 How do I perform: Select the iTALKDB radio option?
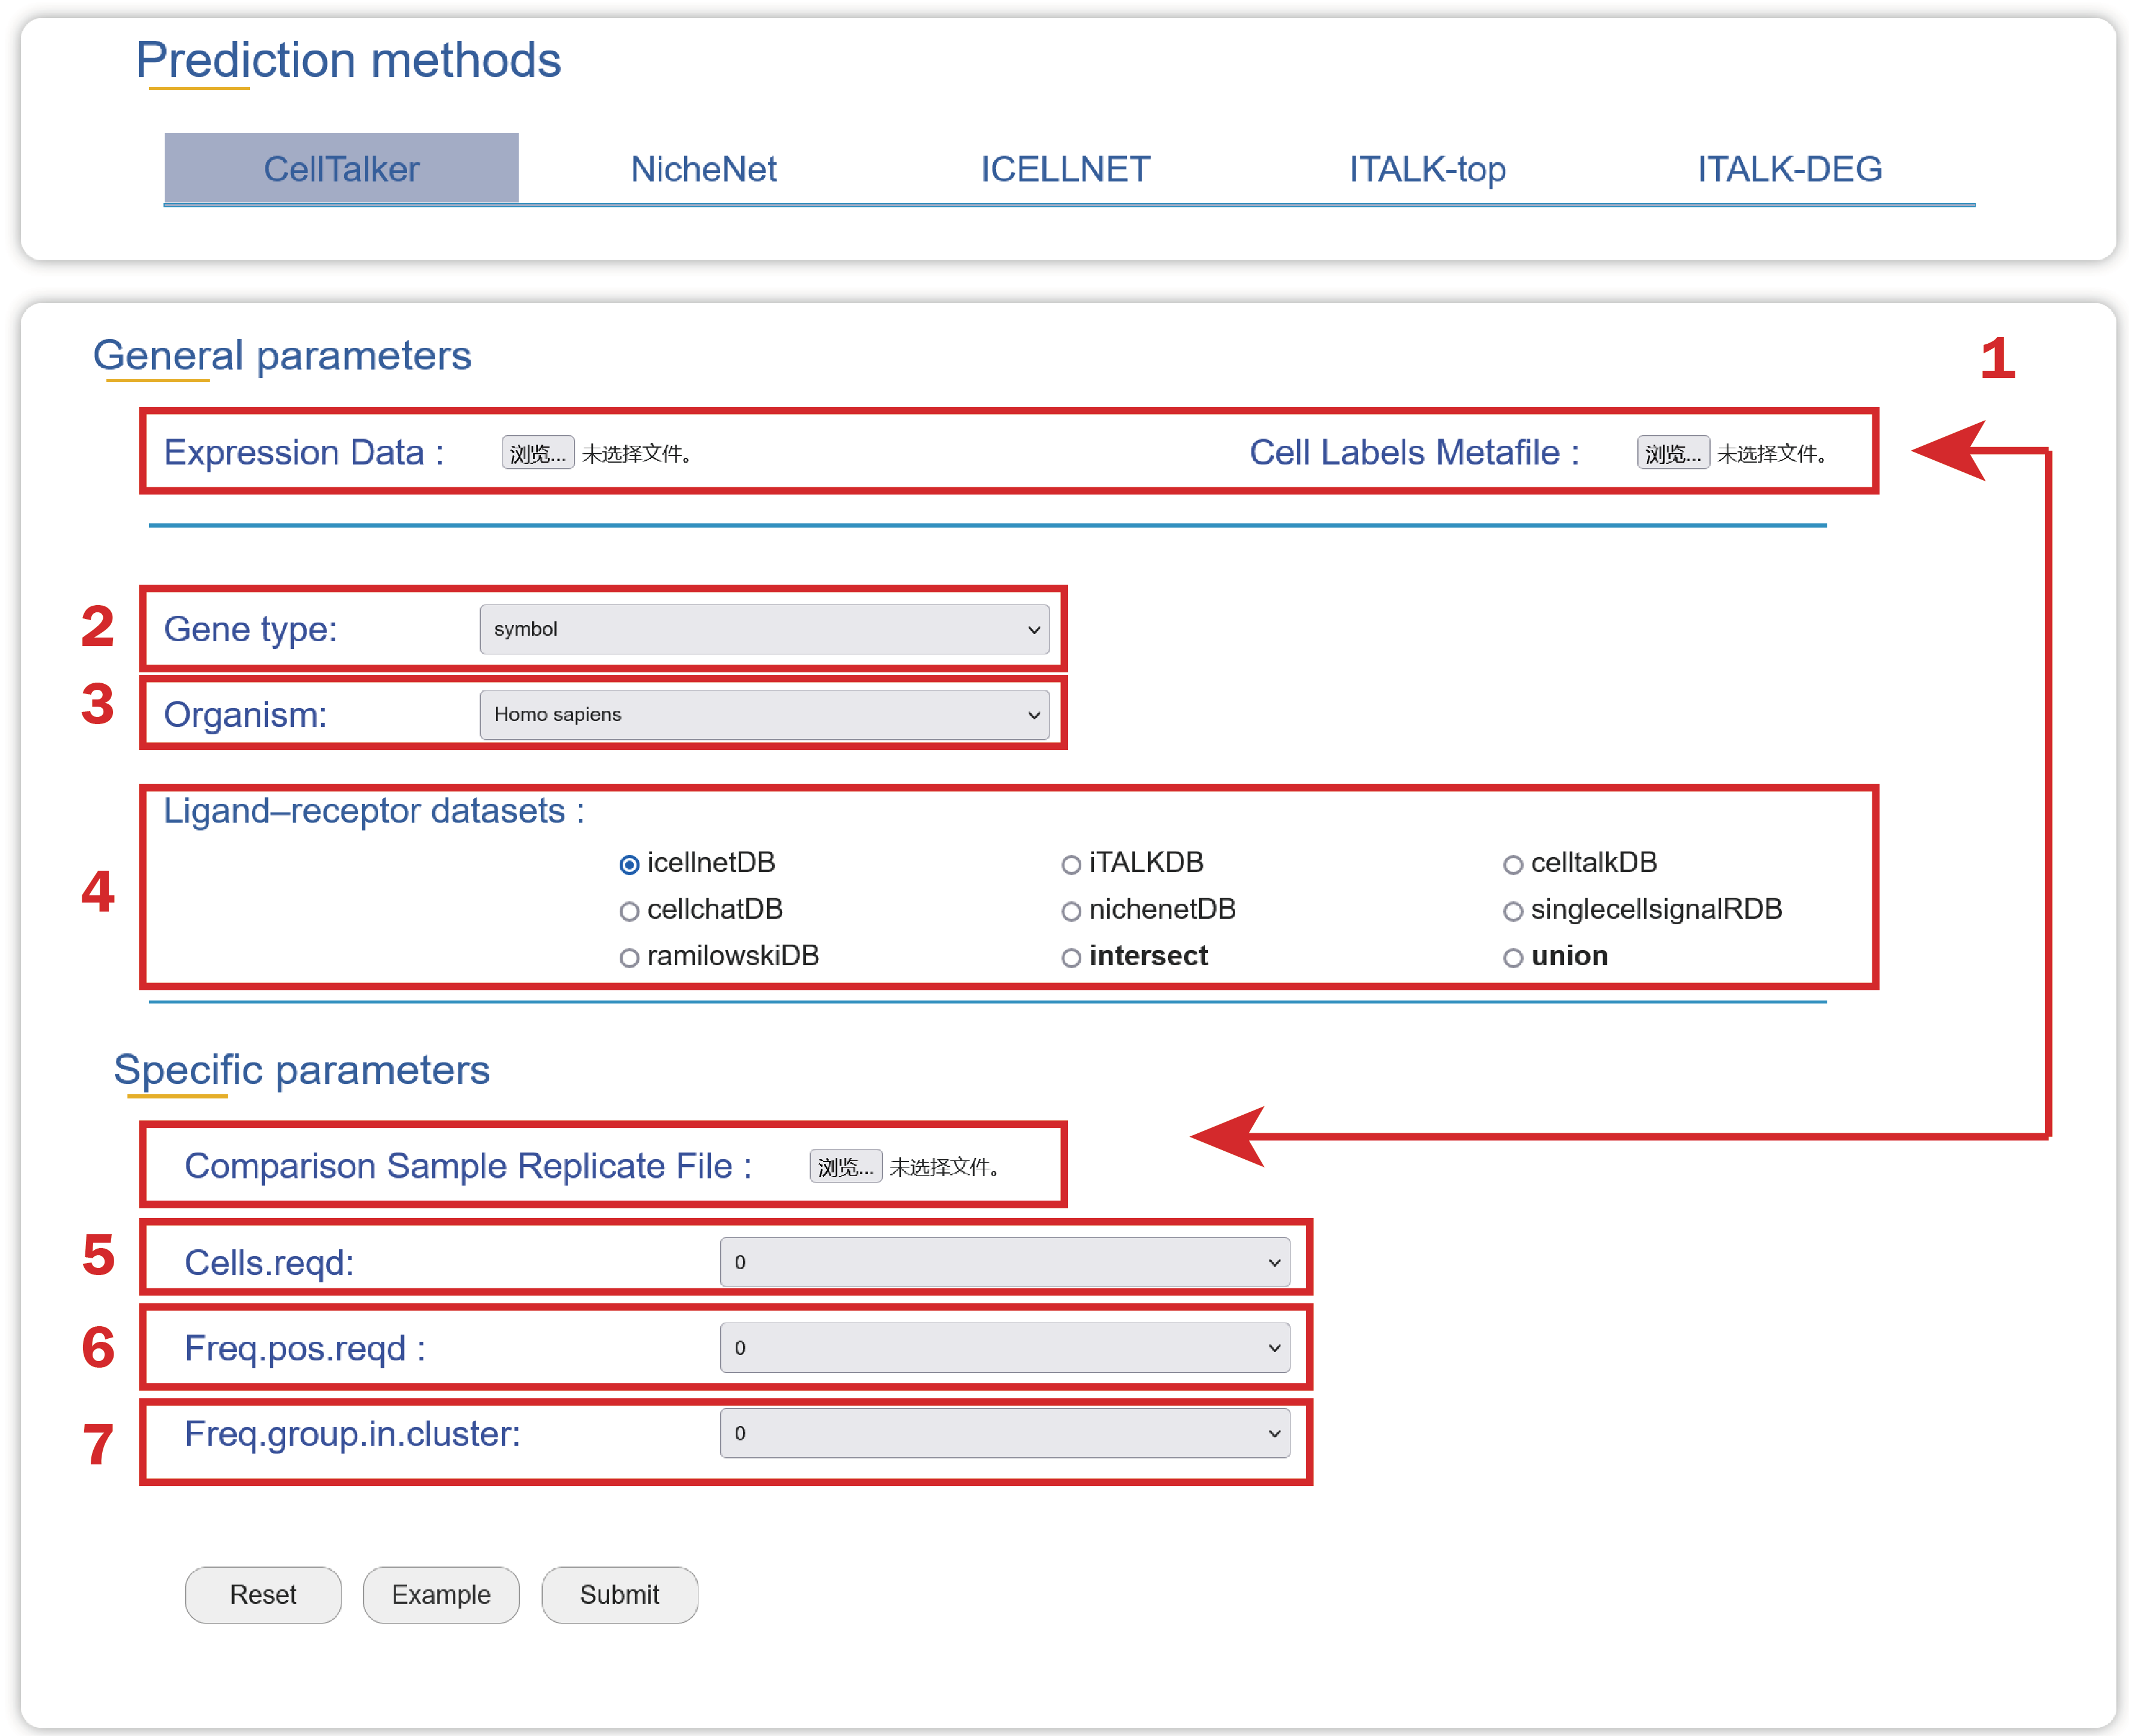pyautogui.click(x=1071, y=864)
